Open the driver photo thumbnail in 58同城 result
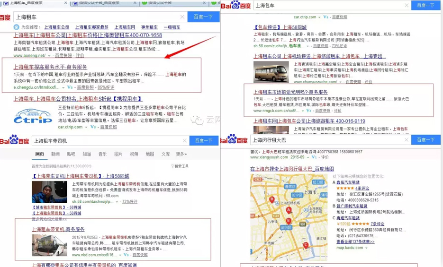Image resolution: width=443 pixels, height=267 pixels. (49, 192)
